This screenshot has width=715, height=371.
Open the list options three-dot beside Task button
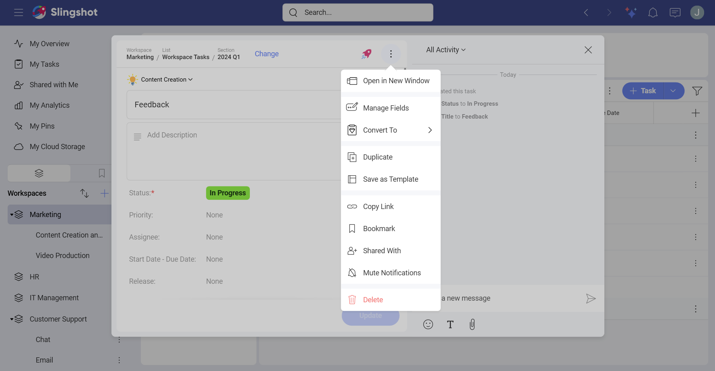coord(610,91)
